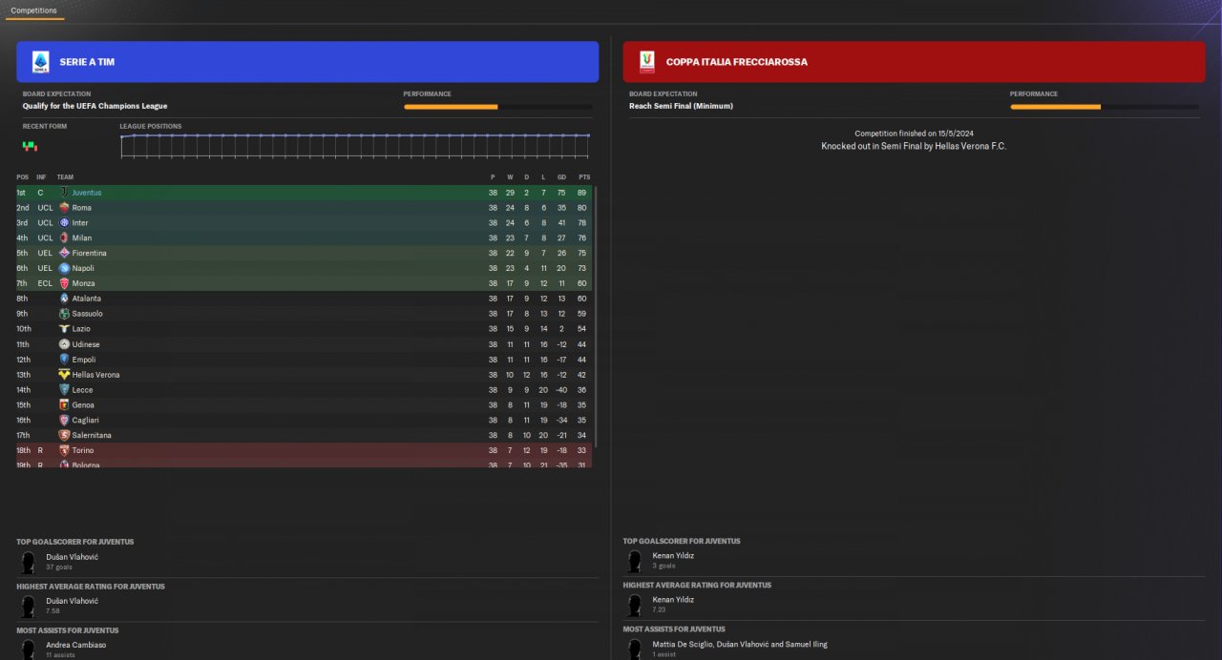Click the Juventus club badge
Image resolution: width=1222 pixels, height=660 pixels.
(64, 193)
